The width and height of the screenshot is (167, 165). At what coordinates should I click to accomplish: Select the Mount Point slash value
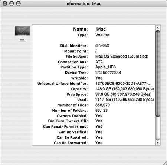96,51
